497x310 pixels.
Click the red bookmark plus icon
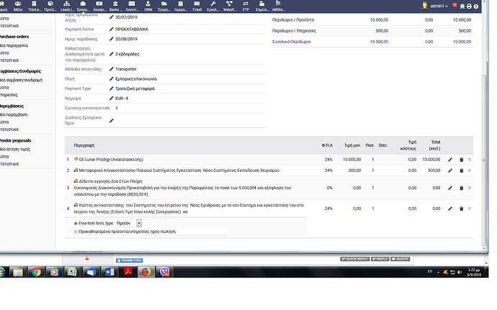coord(455,5)
